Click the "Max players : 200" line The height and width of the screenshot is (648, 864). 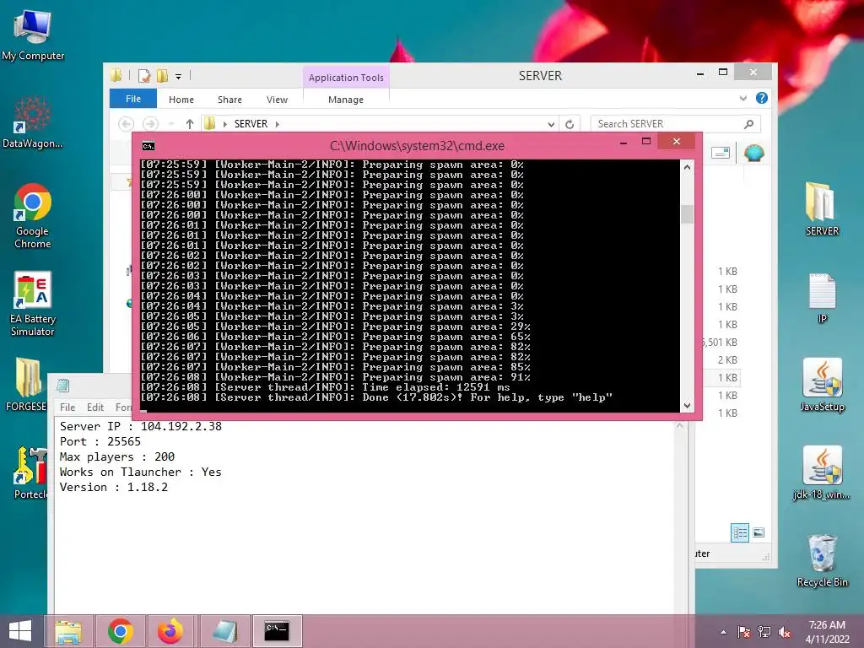tap(116, 456)
